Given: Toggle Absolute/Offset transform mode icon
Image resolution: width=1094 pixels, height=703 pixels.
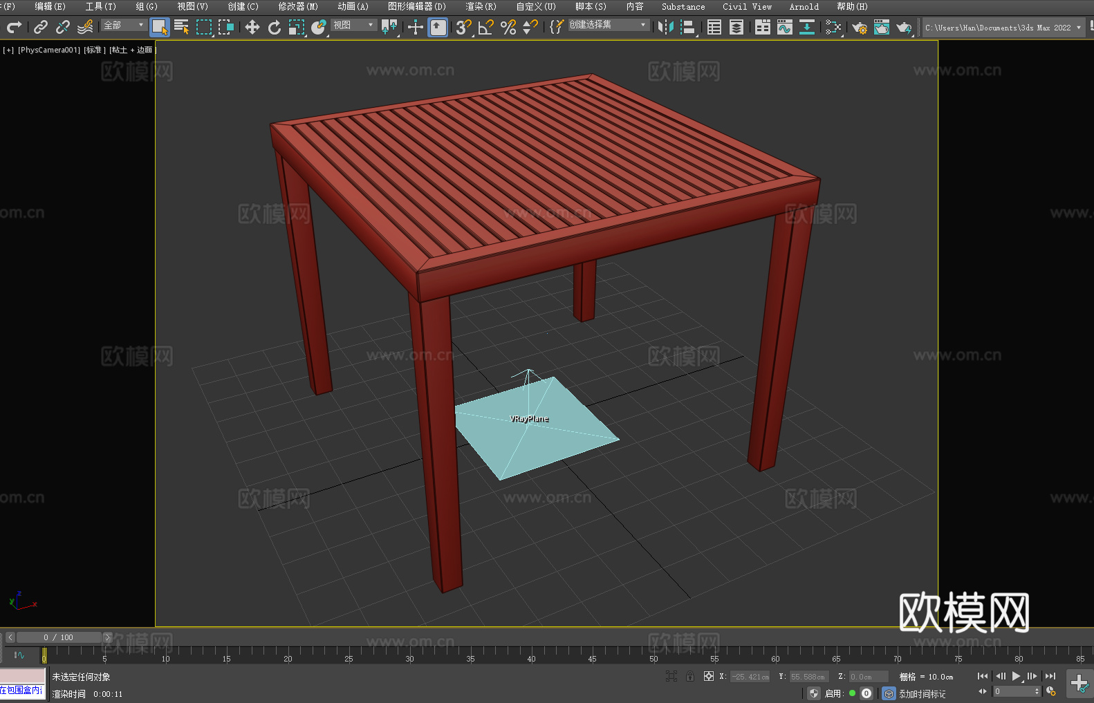Looking at the screenshot, I should click(x=709, y=676).
